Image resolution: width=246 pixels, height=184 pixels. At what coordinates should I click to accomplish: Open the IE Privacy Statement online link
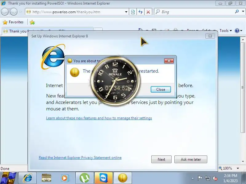80,158
